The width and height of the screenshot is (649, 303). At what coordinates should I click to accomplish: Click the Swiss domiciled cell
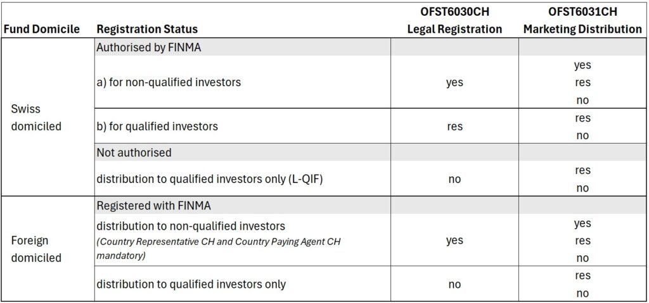(x=36, y=118)
